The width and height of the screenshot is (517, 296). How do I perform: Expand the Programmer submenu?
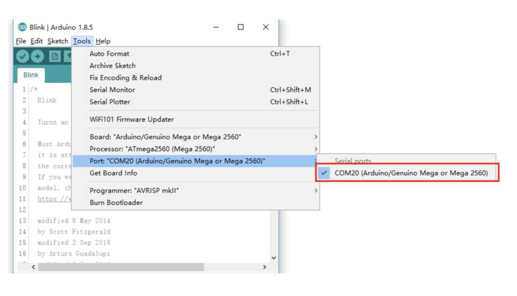tap(196, 190)
